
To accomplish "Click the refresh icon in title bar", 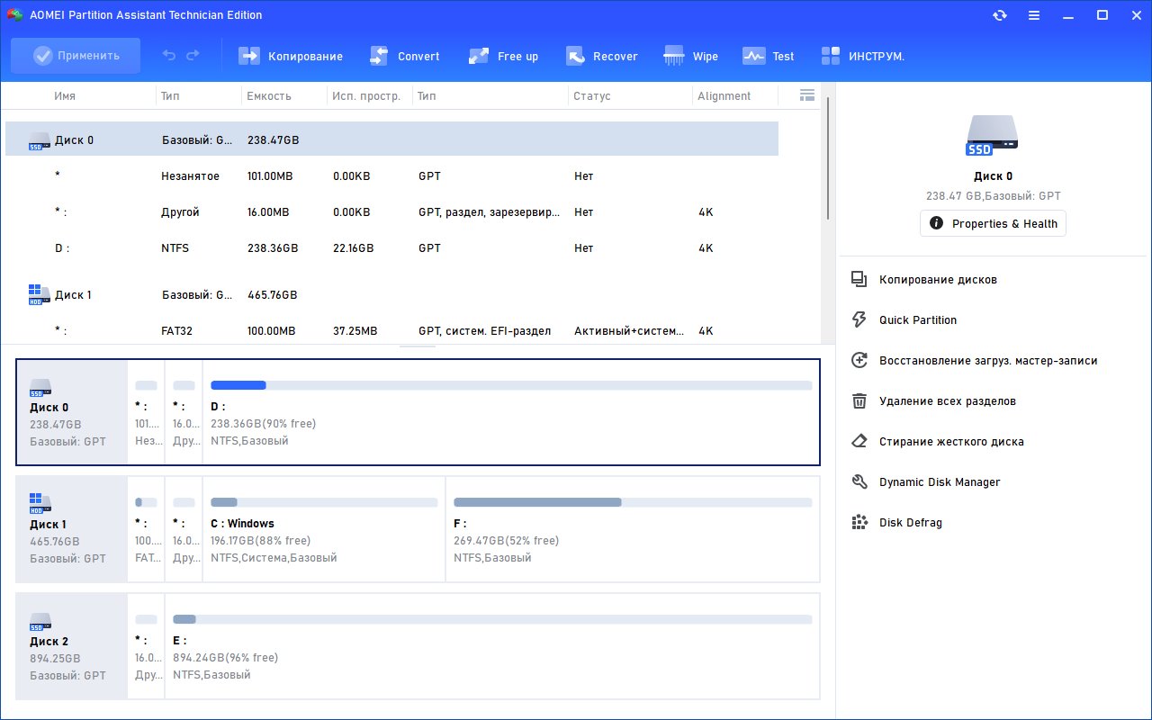I will tap(1000, 15).
